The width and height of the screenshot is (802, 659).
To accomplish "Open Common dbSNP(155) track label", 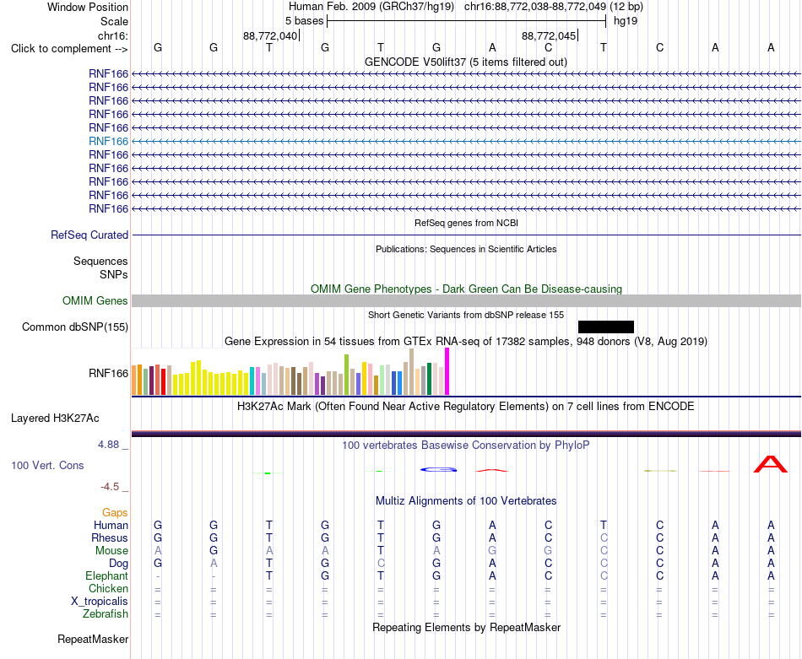I will click(74, 327).
